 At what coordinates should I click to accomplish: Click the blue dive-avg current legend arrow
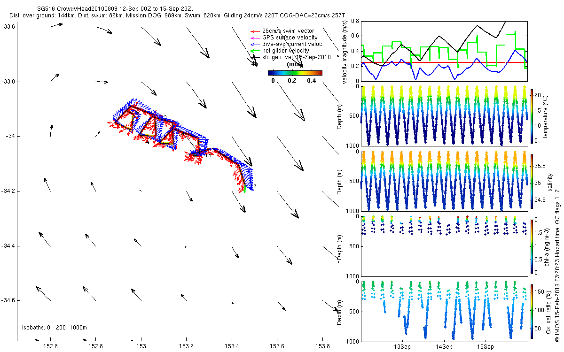255,44
